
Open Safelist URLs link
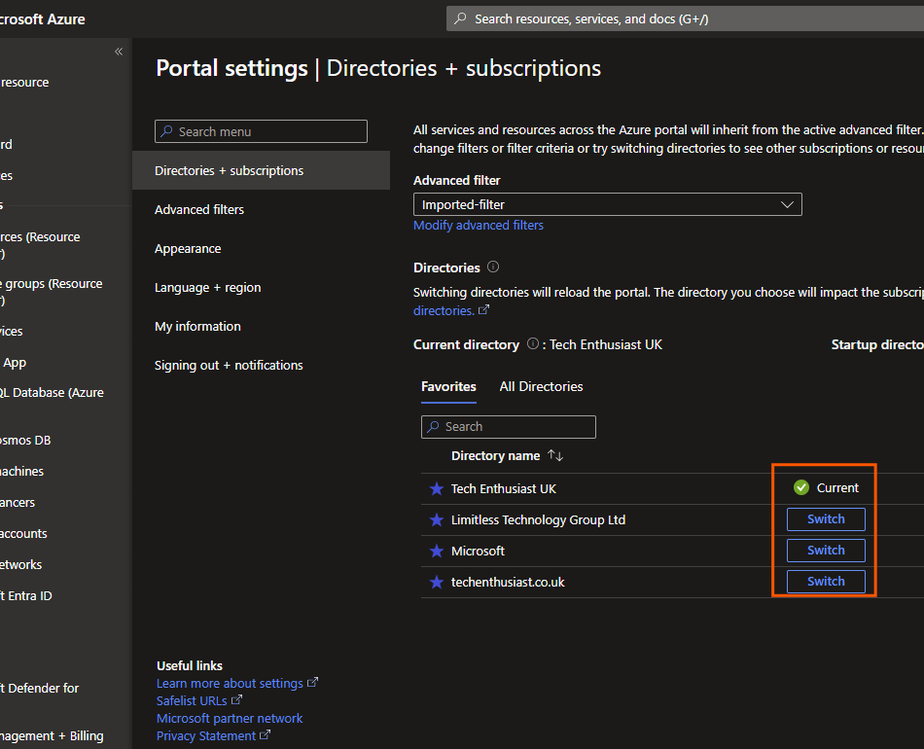click(x=199, y=700)
